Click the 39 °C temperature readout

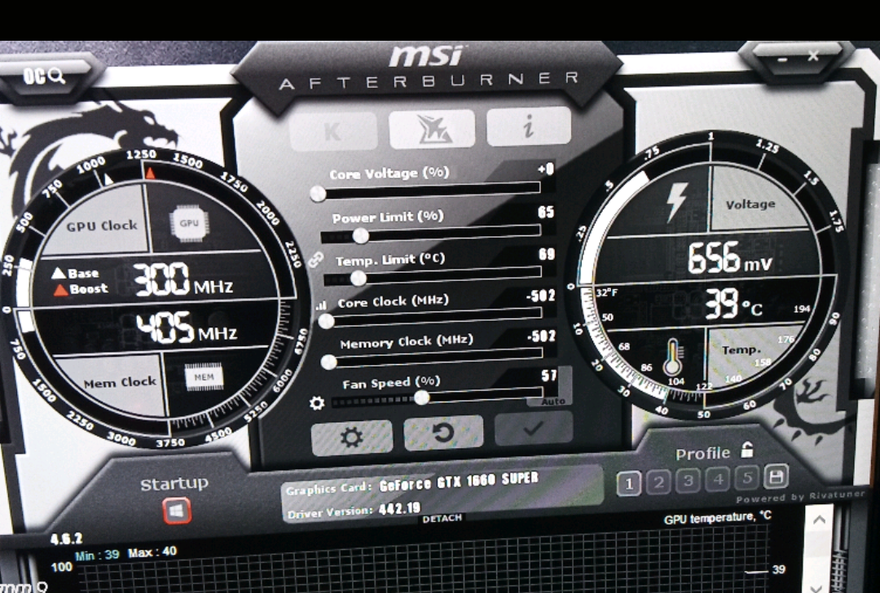pyautogui.click(x=733, y=304)
